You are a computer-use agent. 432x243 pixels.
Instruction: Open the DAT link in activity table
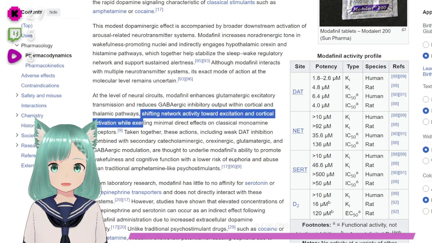click(298, 91)
